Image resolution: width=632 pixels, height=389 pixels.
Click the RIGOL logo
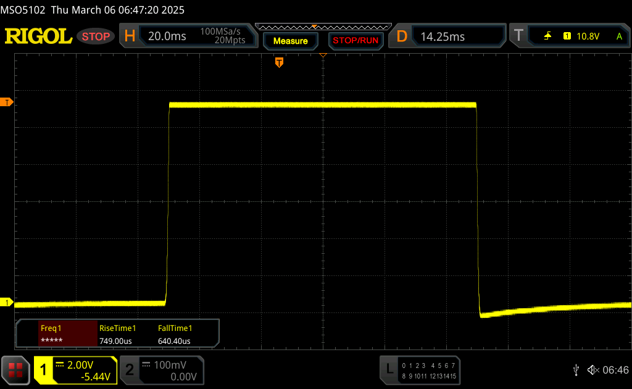click(x=38, y=36)
